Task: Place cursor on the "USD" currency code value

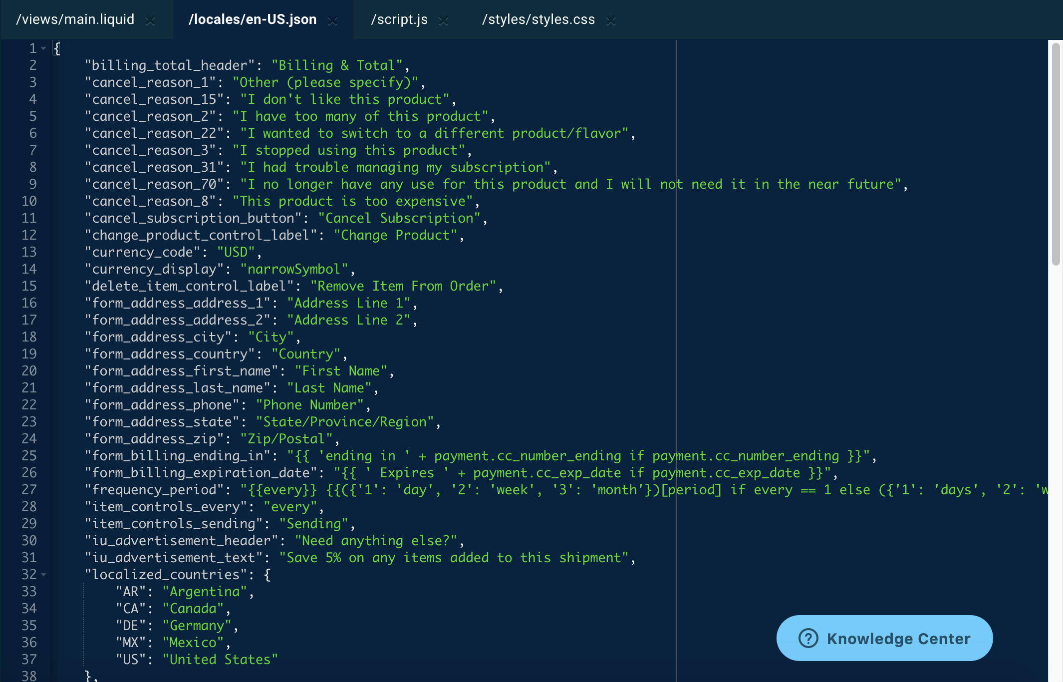Action: (x=236, y=252)
